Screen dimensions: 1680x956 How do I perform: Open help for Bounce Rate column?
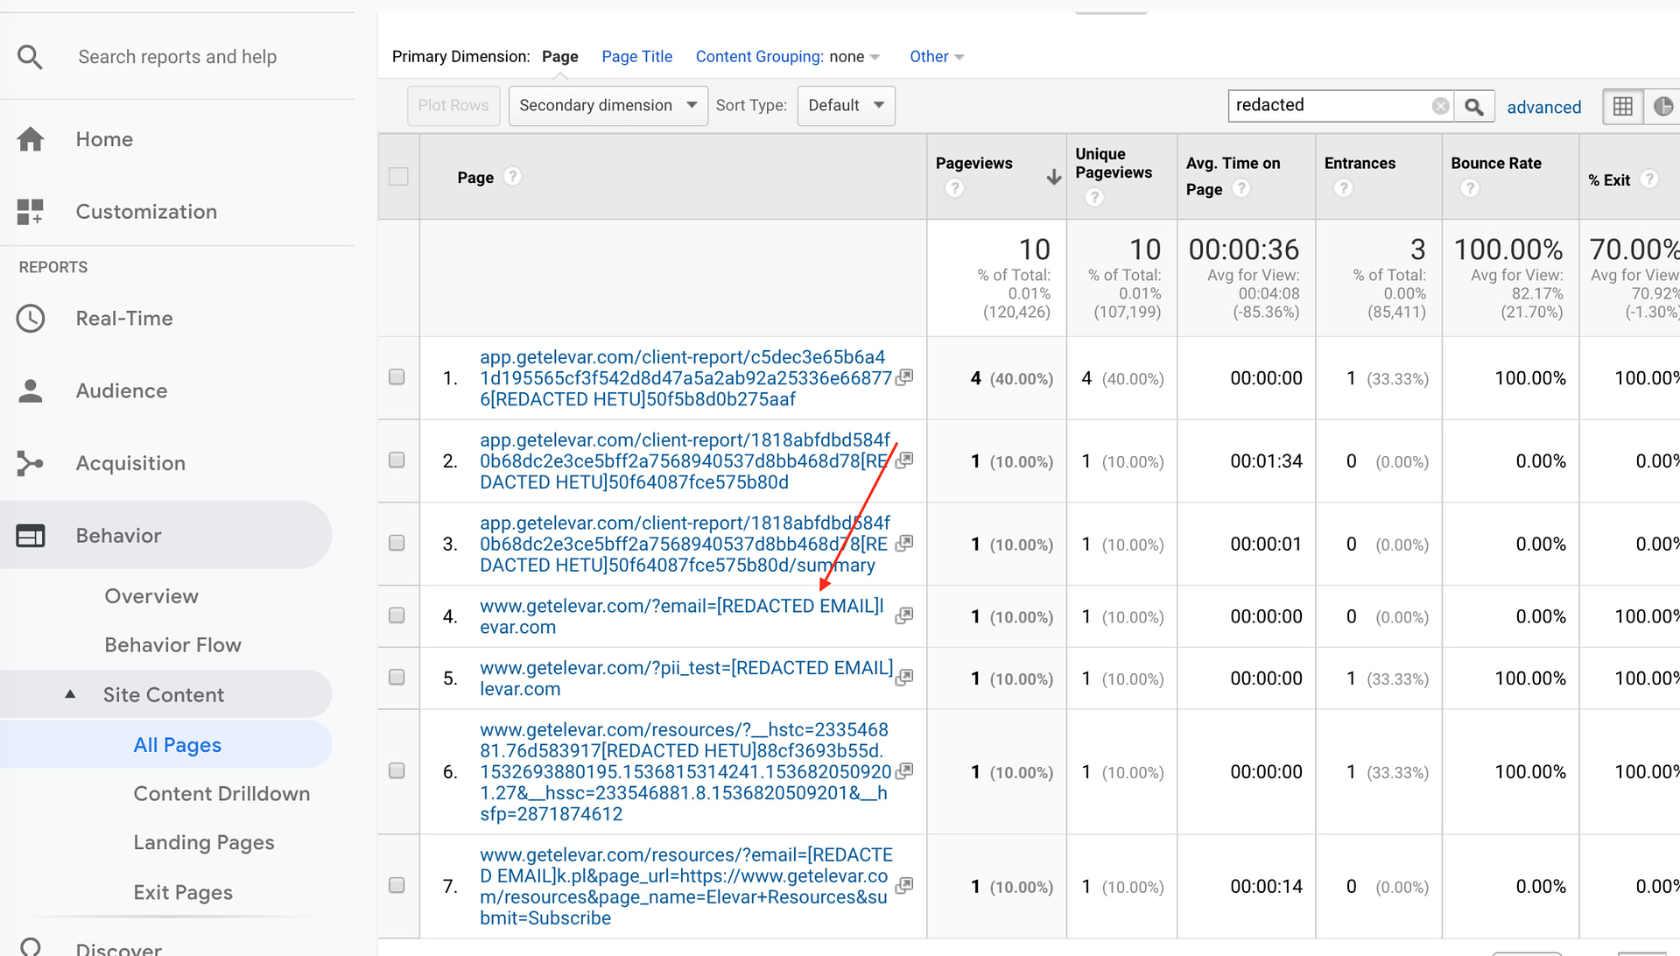(1470, 188)
